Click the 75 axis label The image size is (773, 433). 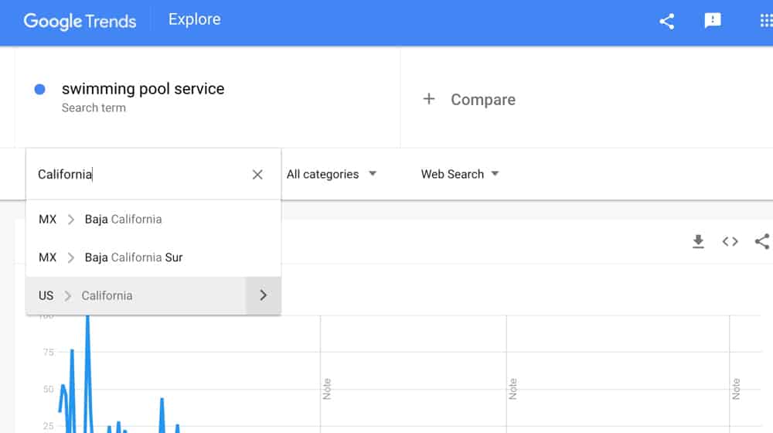[48, 352]
